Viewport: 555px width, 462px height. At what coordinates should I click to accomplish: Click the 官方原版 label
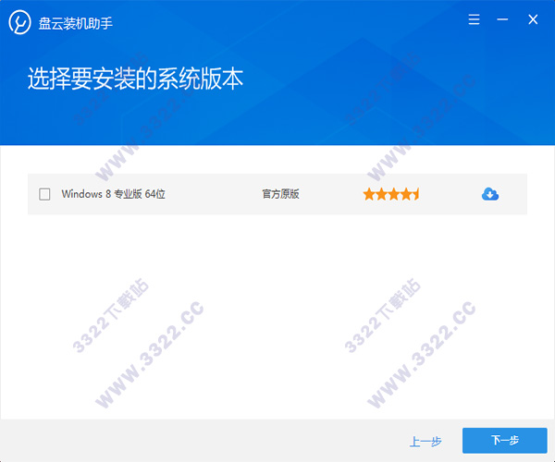(280, 194)
